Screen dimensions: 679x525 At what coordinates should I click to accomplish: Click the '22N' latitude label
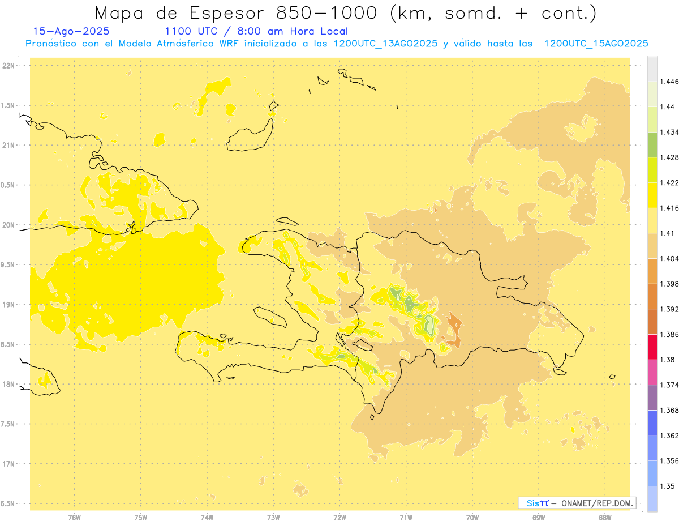pos(8,66)
